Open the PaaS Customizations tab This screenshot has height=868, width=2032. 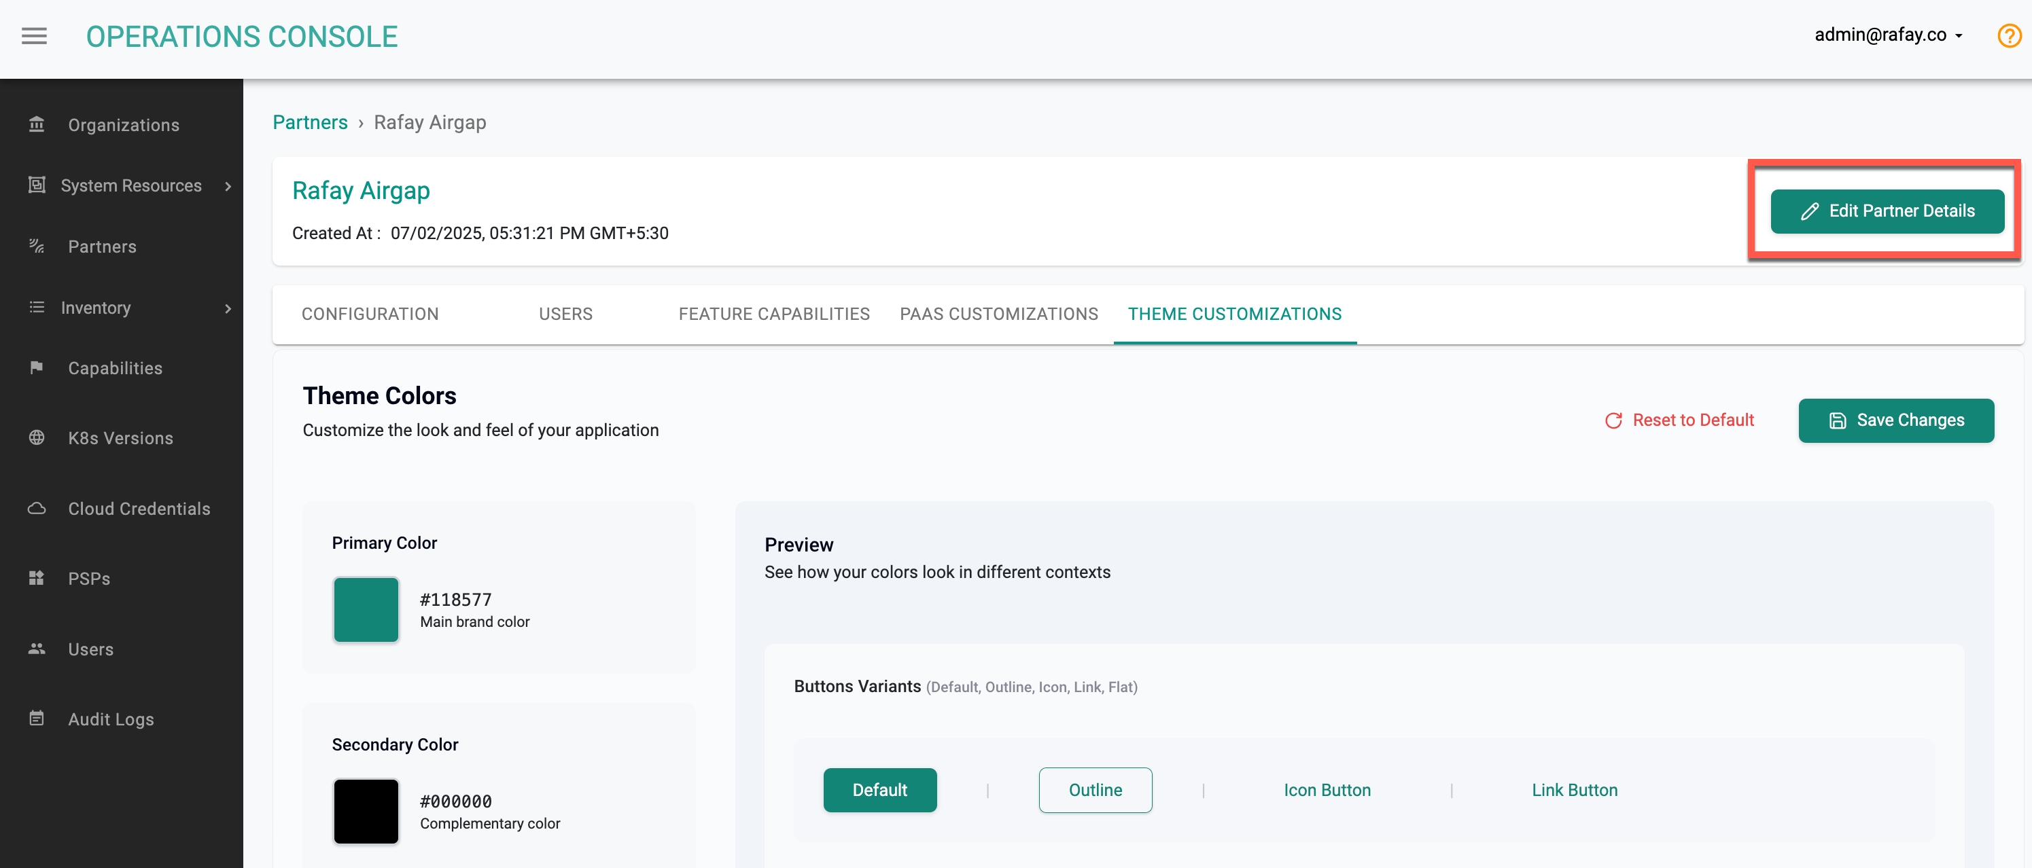pyautogui.click(x=998, y=314)
